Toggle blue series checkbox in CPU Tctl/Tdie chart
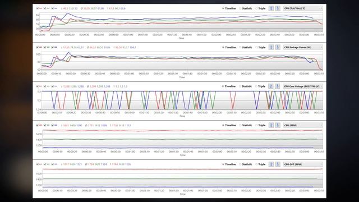This screenshot has height=202, width=359. point(52,8)
